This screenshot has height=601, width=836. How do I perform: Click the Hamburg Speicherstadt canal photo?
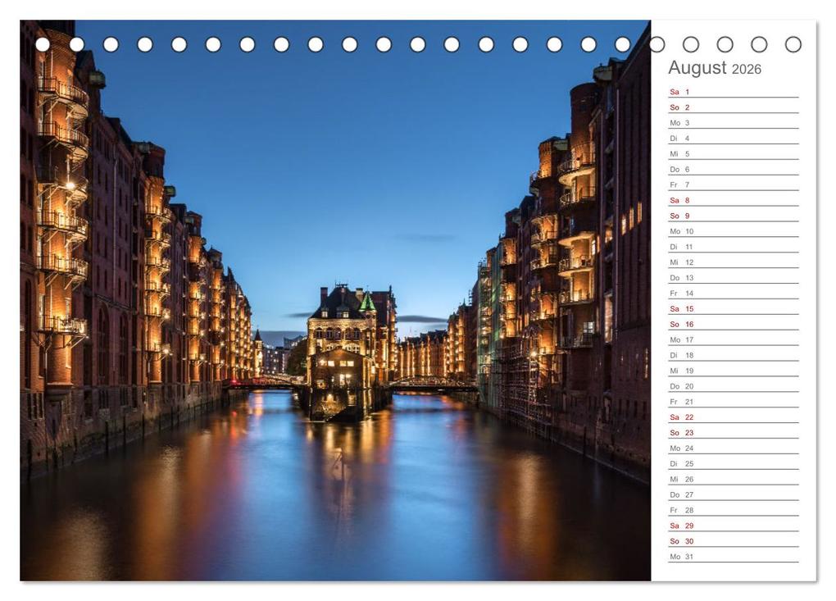click(335, 301)
